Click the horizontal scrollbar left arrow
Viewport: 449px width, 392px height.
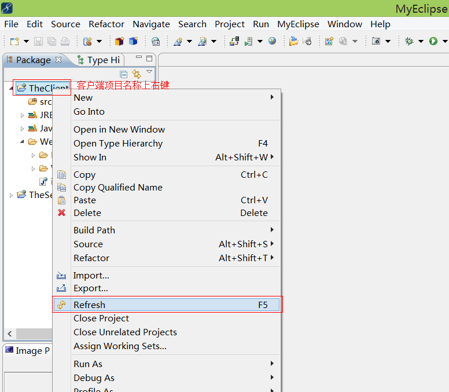(10, 334)
